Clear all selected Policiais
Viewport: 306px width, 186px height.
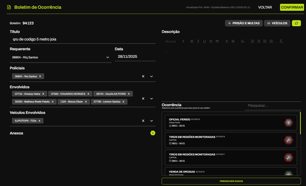tap(143, 76)
